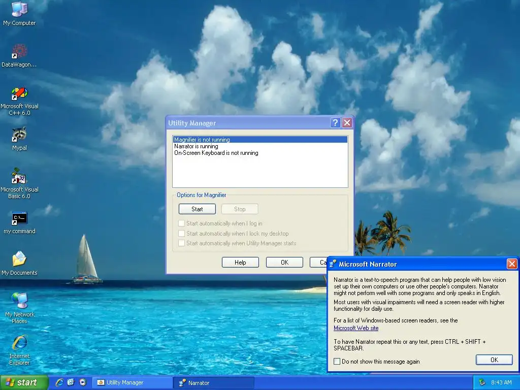
Task: Click the second Quick Launch icon
Action: click(71, 382)
